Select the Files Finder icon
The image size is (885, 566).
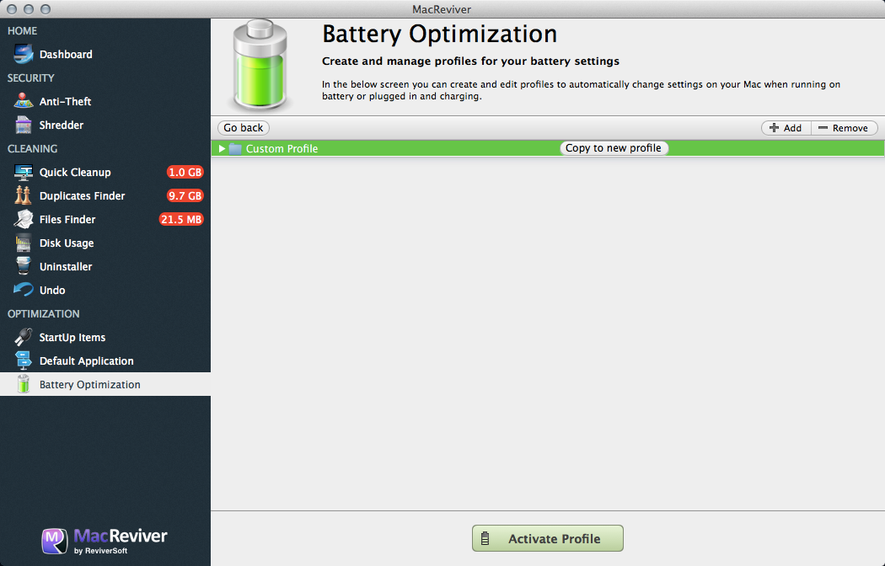23,219
